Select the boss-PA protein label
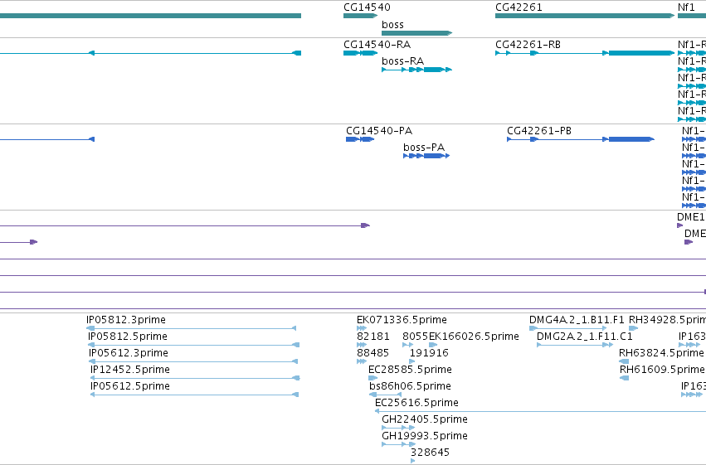 [424, 148]
